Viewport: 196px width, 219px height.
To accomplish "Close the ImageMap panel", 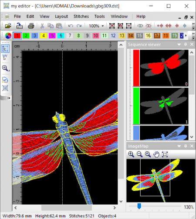I will 192,146.
